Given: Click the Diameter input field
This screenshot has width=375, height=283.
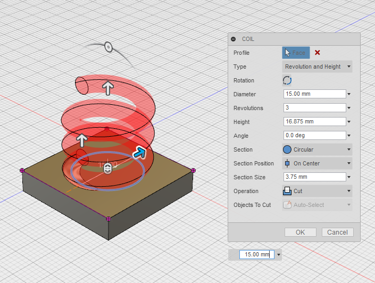Looking at the screenshot, I should click(314, 94).
